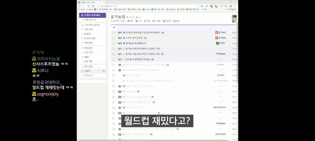315x141 pixels.
Task: Check the box for 구독자 뱃지 공모전 post
Action: coord(113,38)
